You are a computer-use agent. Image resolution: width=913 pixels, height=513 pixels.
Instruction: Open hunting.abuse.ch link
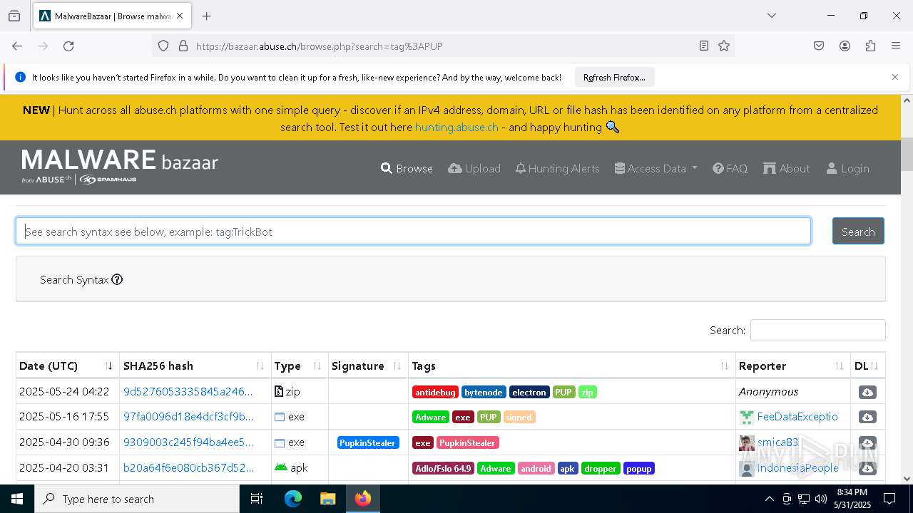coord(456,127)
